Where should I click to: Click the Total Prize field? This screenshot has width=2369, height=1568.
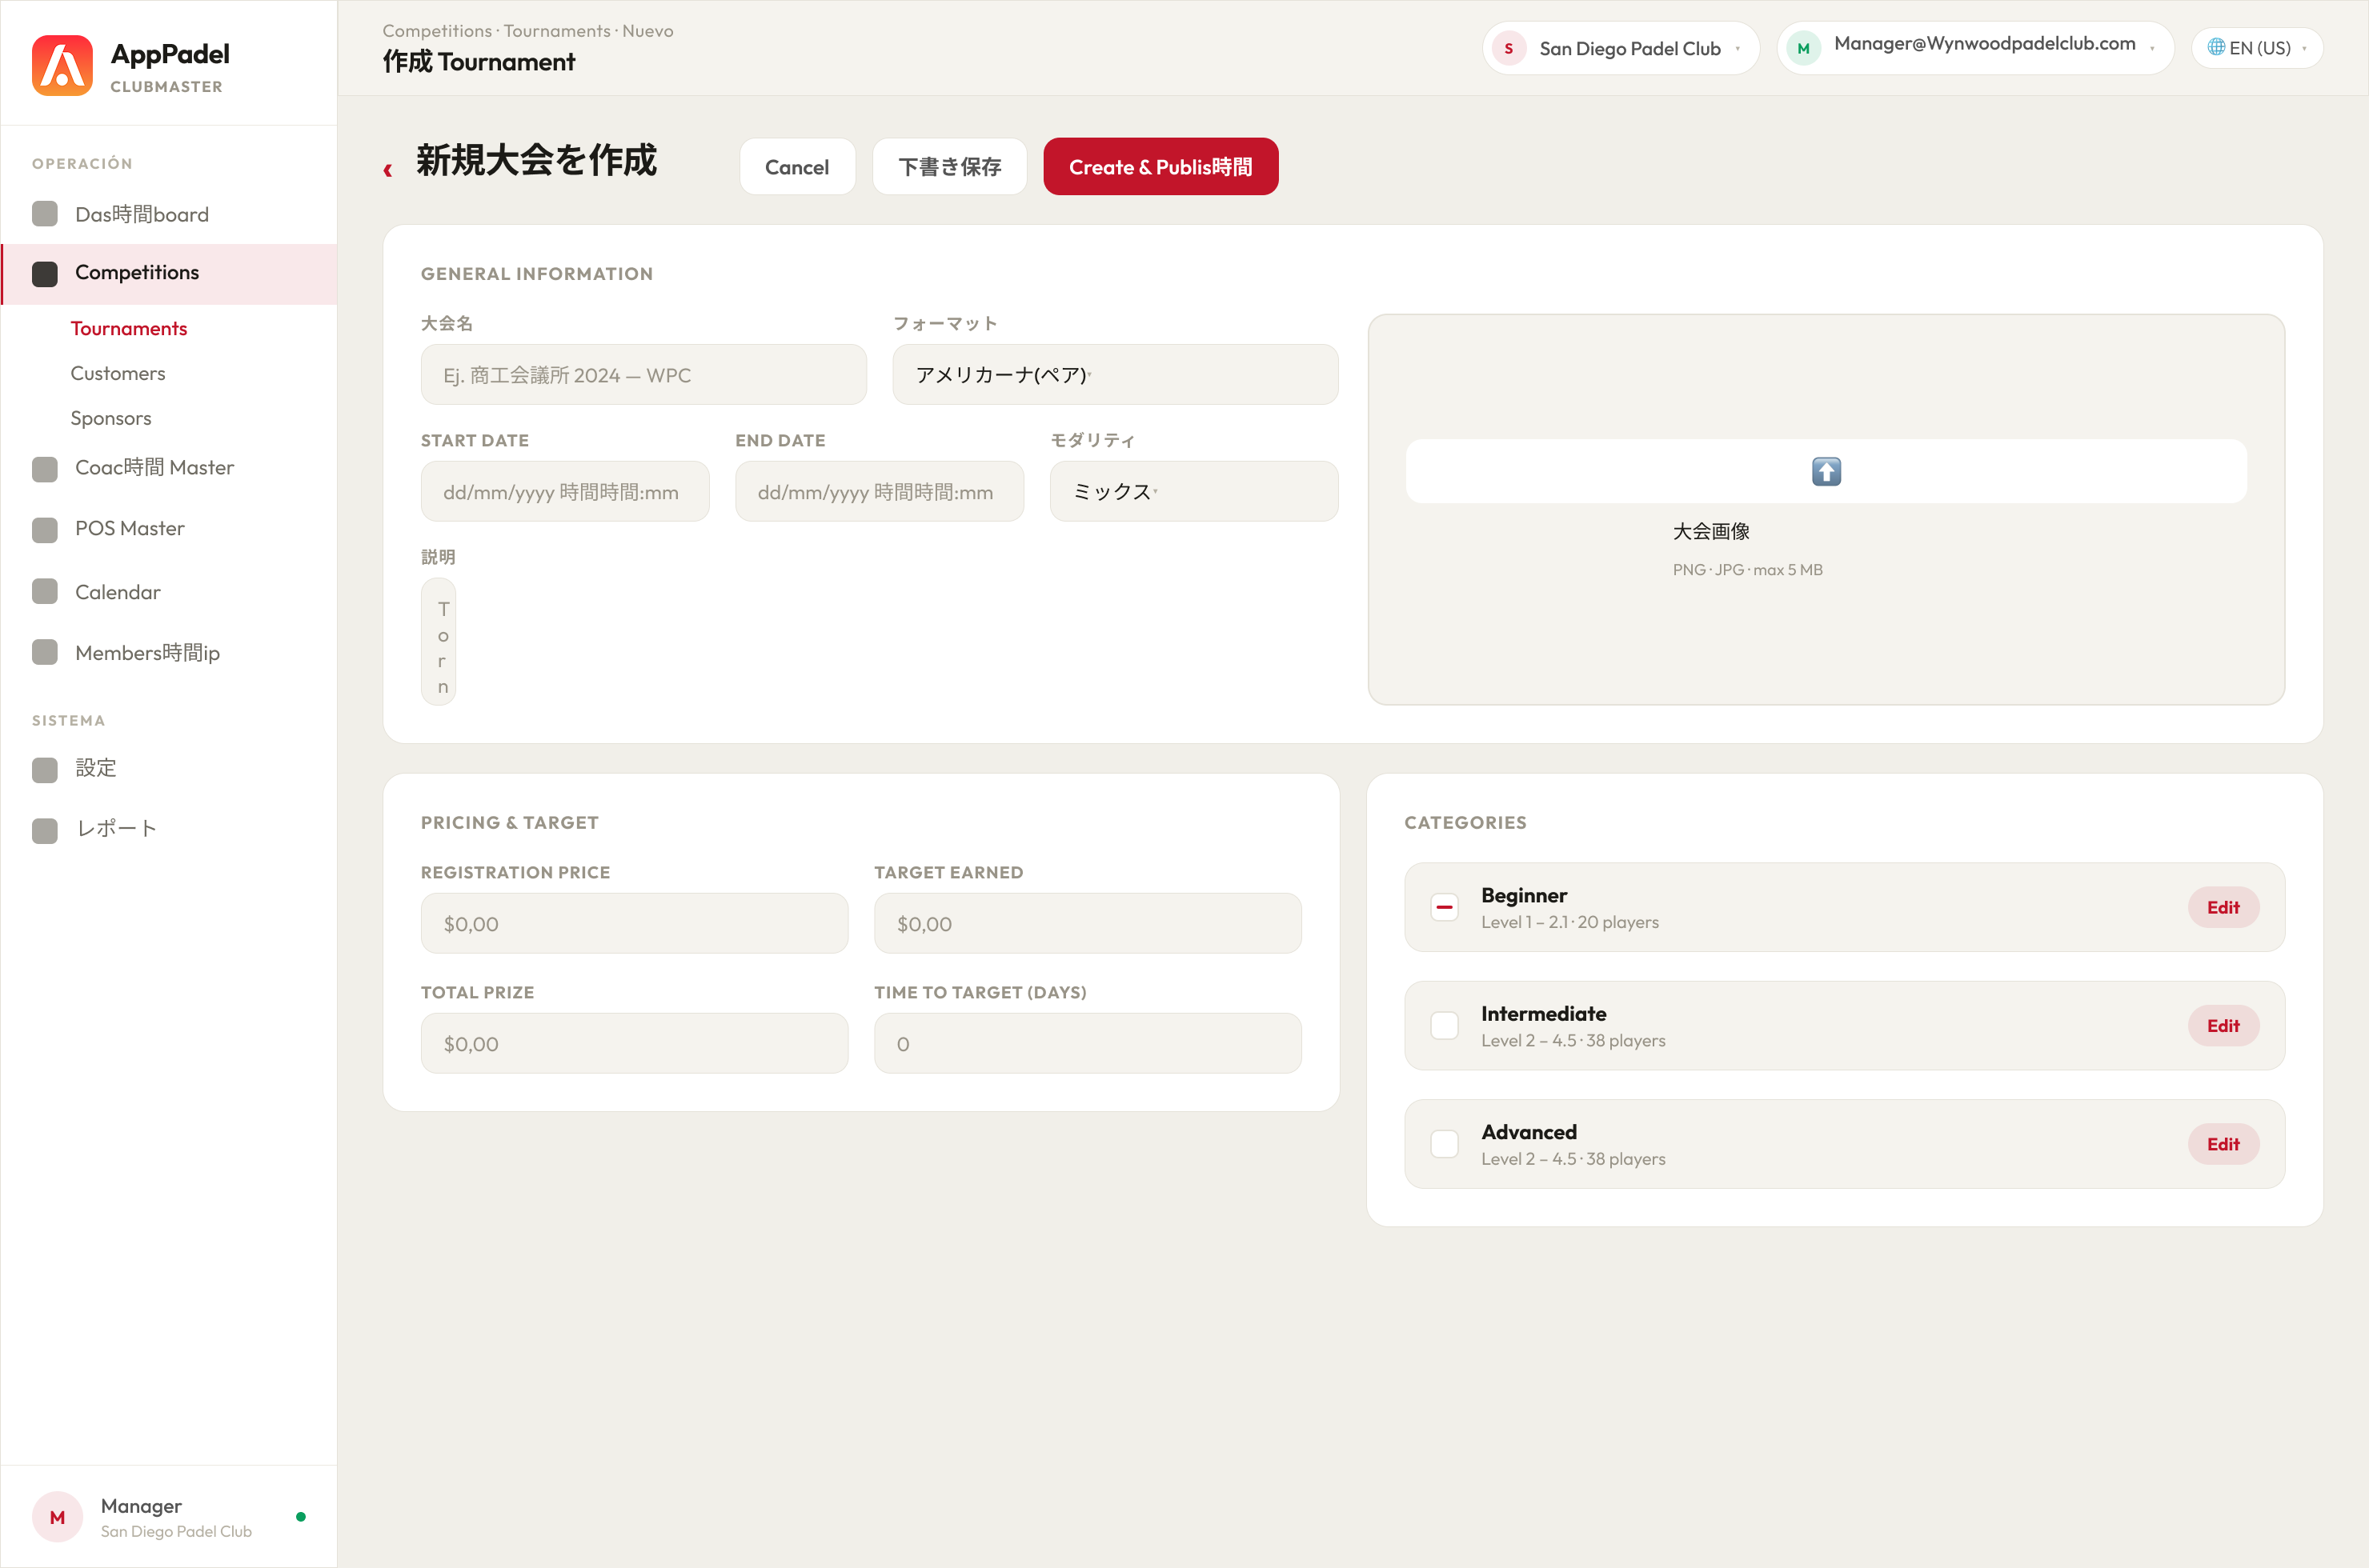(x=634, y=1043)
